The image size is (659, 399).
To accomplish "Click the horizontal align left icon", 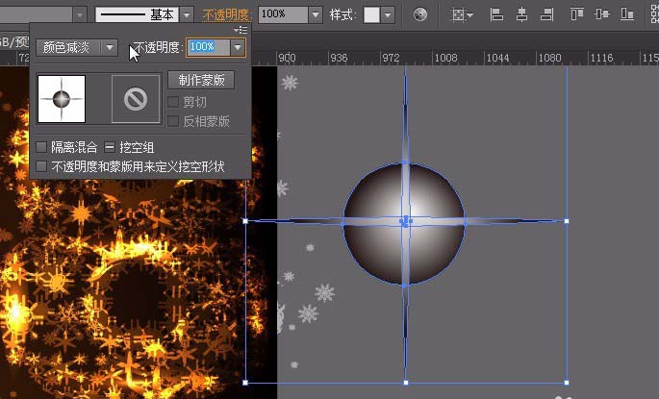I will coord(496,14).
